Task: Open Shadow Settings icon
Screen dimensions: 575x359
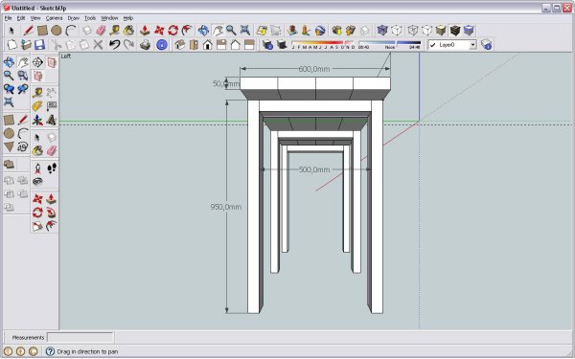Action: 267,45
